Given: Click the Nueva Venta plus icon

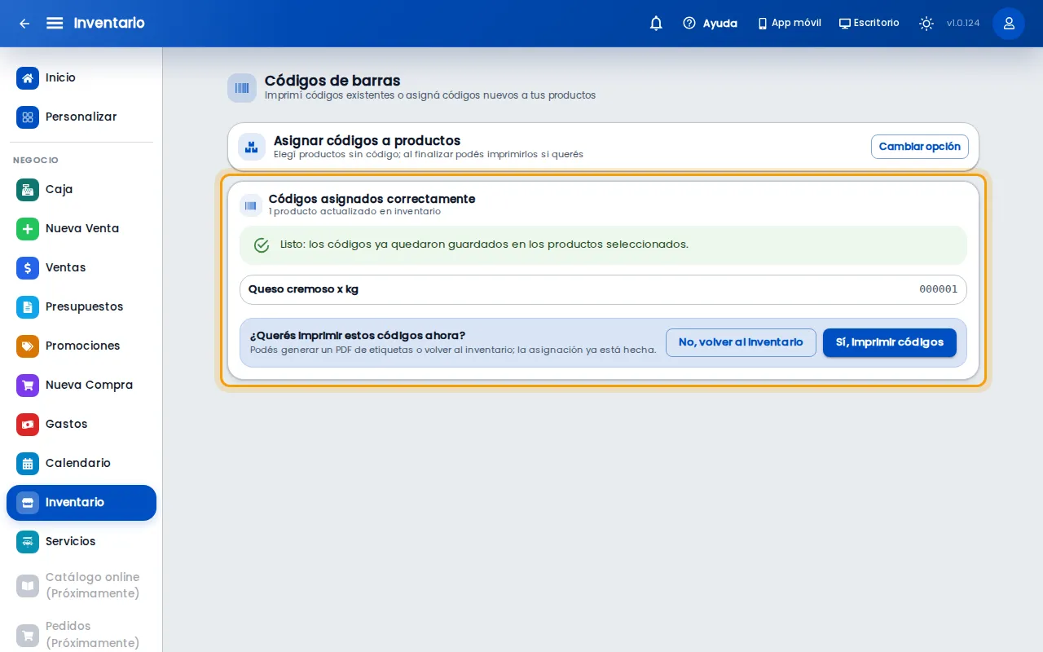Looking at the screenshot, I should pyautogui.click(x=28, y=228).
